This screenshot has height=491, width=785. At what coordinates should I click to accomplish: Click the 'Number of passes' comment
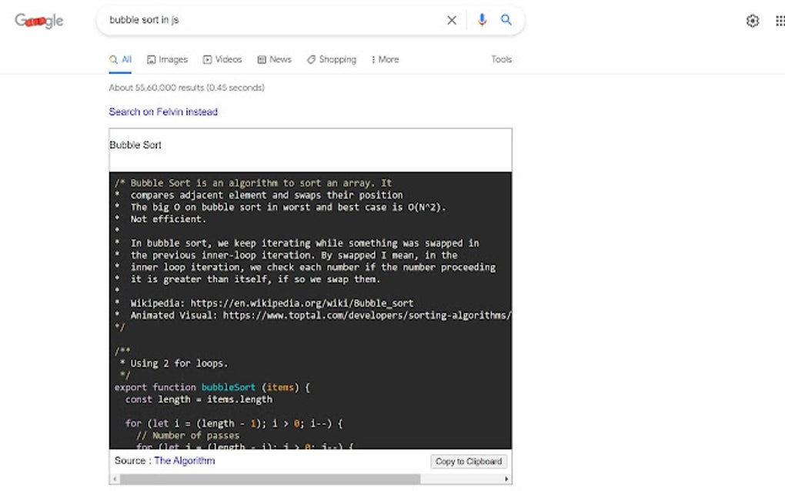[188, 436]
